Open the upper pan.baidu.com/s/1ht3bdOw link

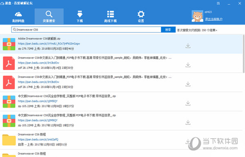38,63
